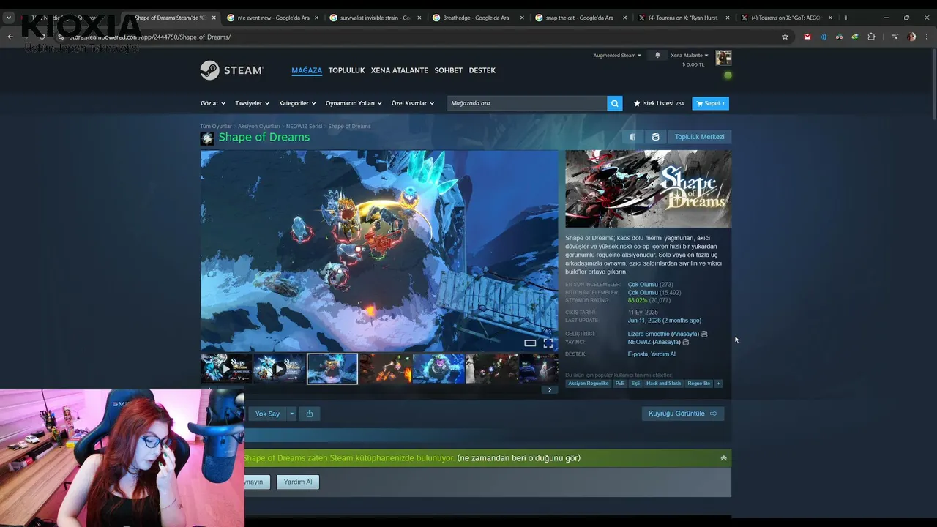Open the Xena Atalante profile avatar
This screenshot has height=527, width=937.
[x=723, y=58]
